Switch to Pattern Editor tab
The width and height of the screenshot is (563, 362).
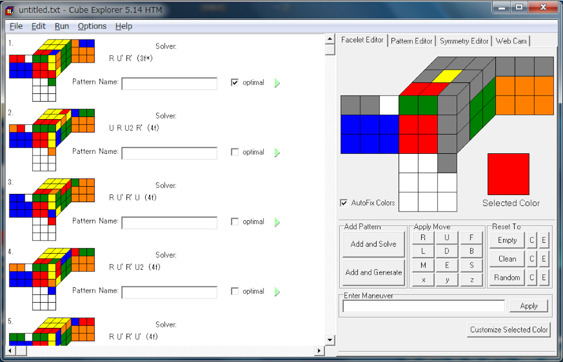411,41
